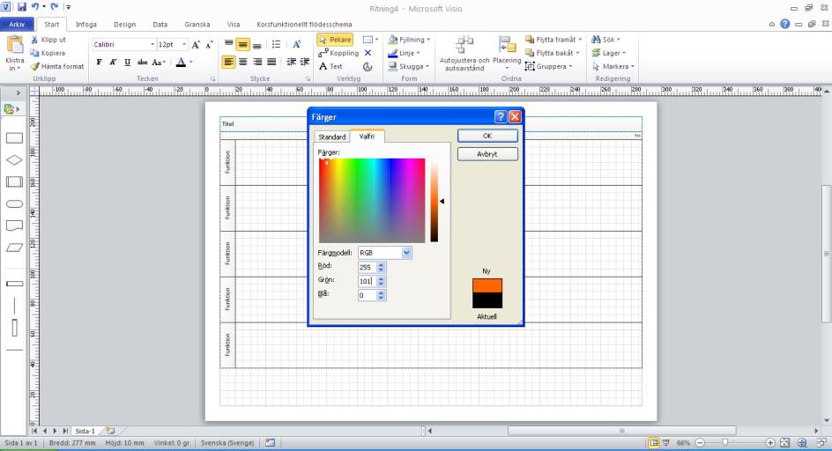Click the Ny orange color preview
832x451 pixels.
[x=487, y=285]
